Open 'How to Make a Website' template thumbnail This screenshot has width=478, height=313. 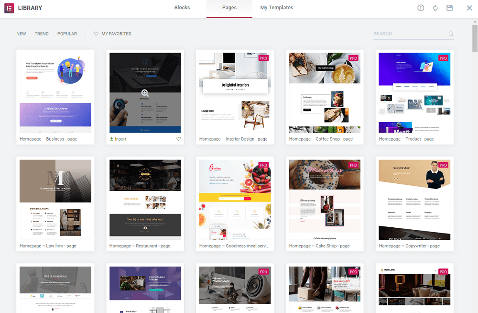pyautogui.click(x=145, y=290)
